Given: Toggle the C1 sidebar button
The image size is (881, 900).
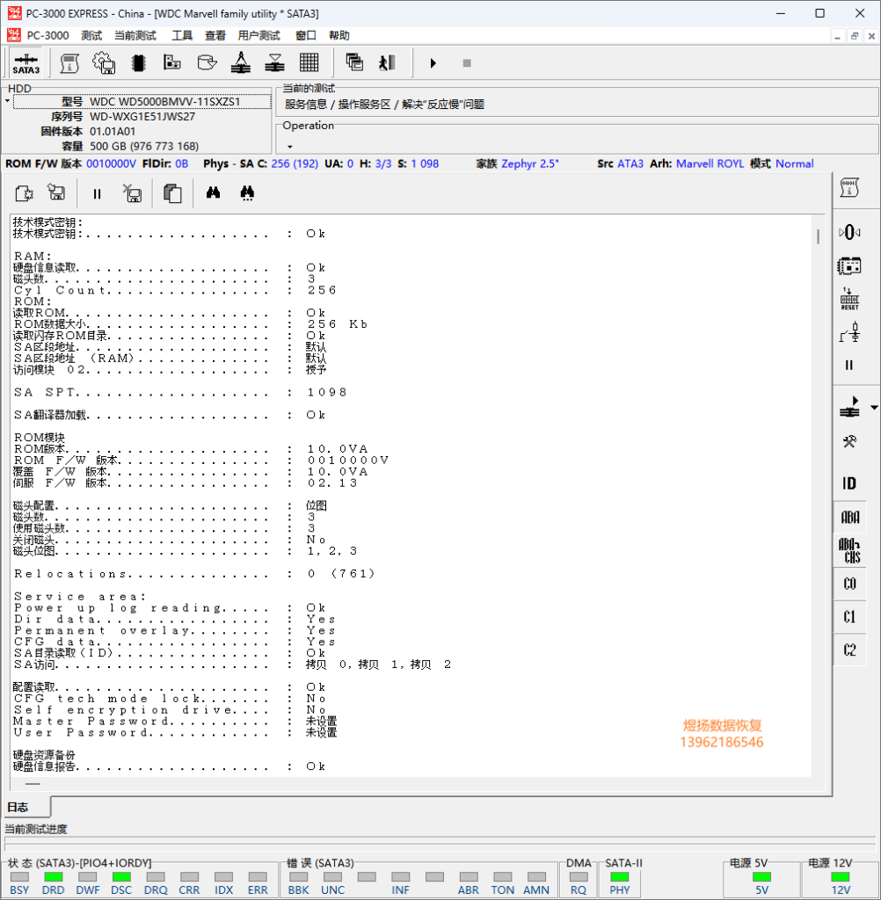Looking at the screenshot, I should pyautogui.click(x=850, y=617).
